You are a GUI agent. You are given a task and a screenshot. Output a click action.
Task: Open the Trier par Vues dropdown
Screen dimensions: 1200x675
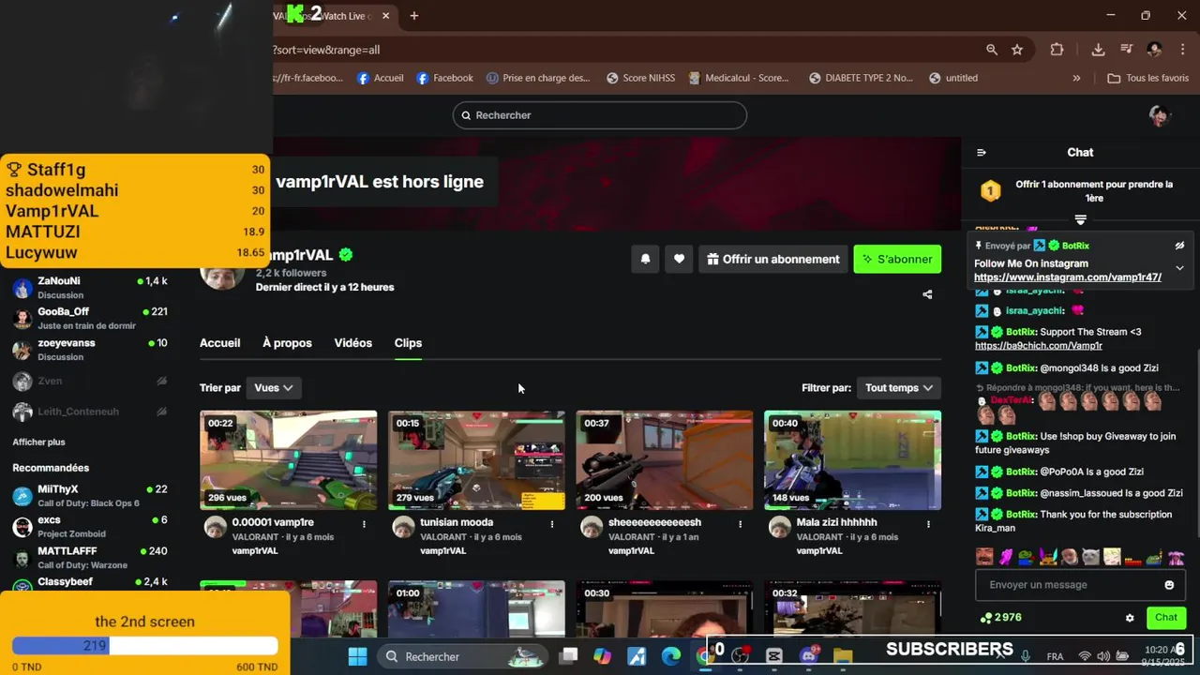[x=273, y=387]
